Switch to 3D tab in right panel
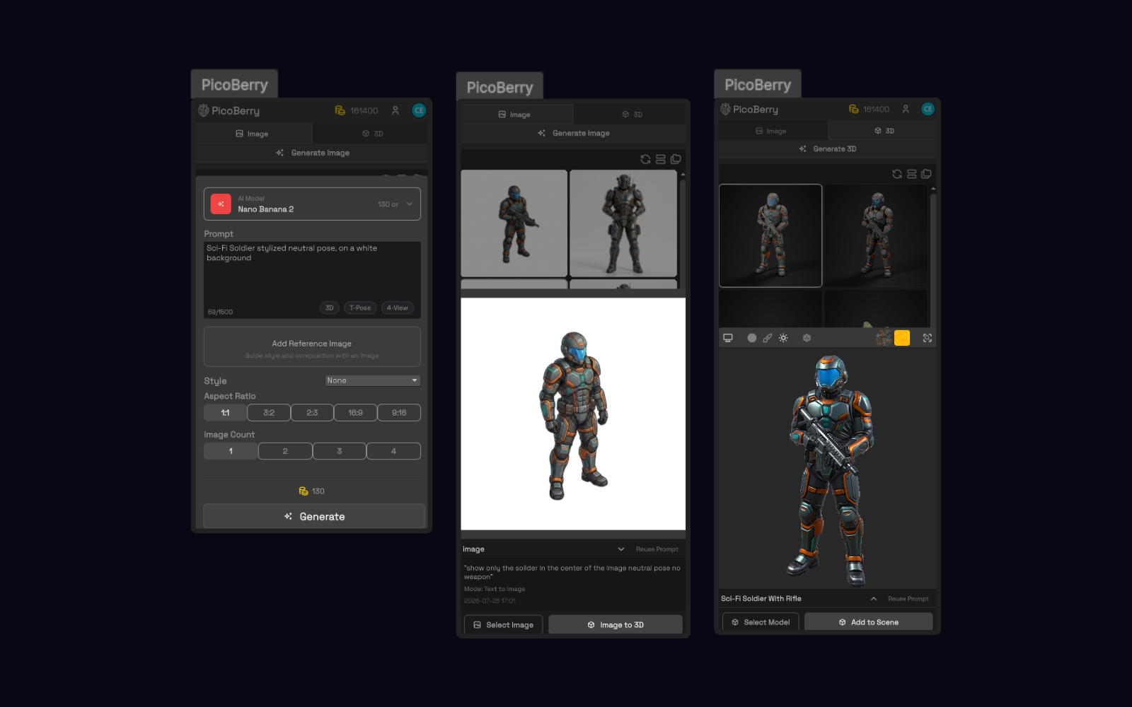 883,131
